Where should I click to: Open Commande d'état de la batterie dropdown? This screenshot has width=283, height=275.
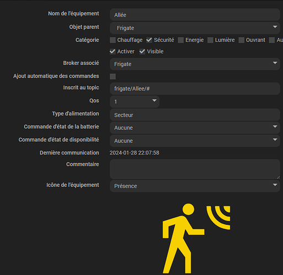pos(195,128)
